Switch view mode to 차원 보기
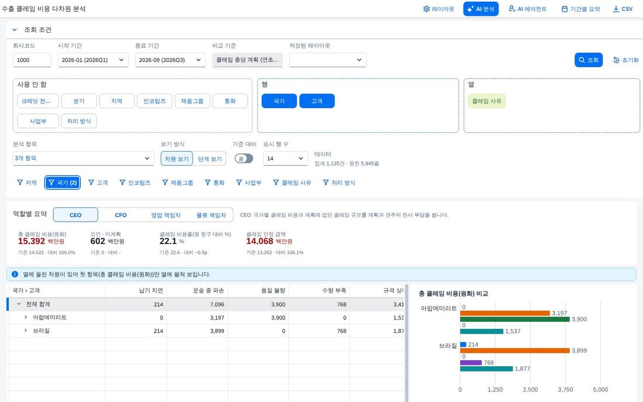The height and width of the screenshot is (402, 643). pyautogui.click(x=177, y=159)
